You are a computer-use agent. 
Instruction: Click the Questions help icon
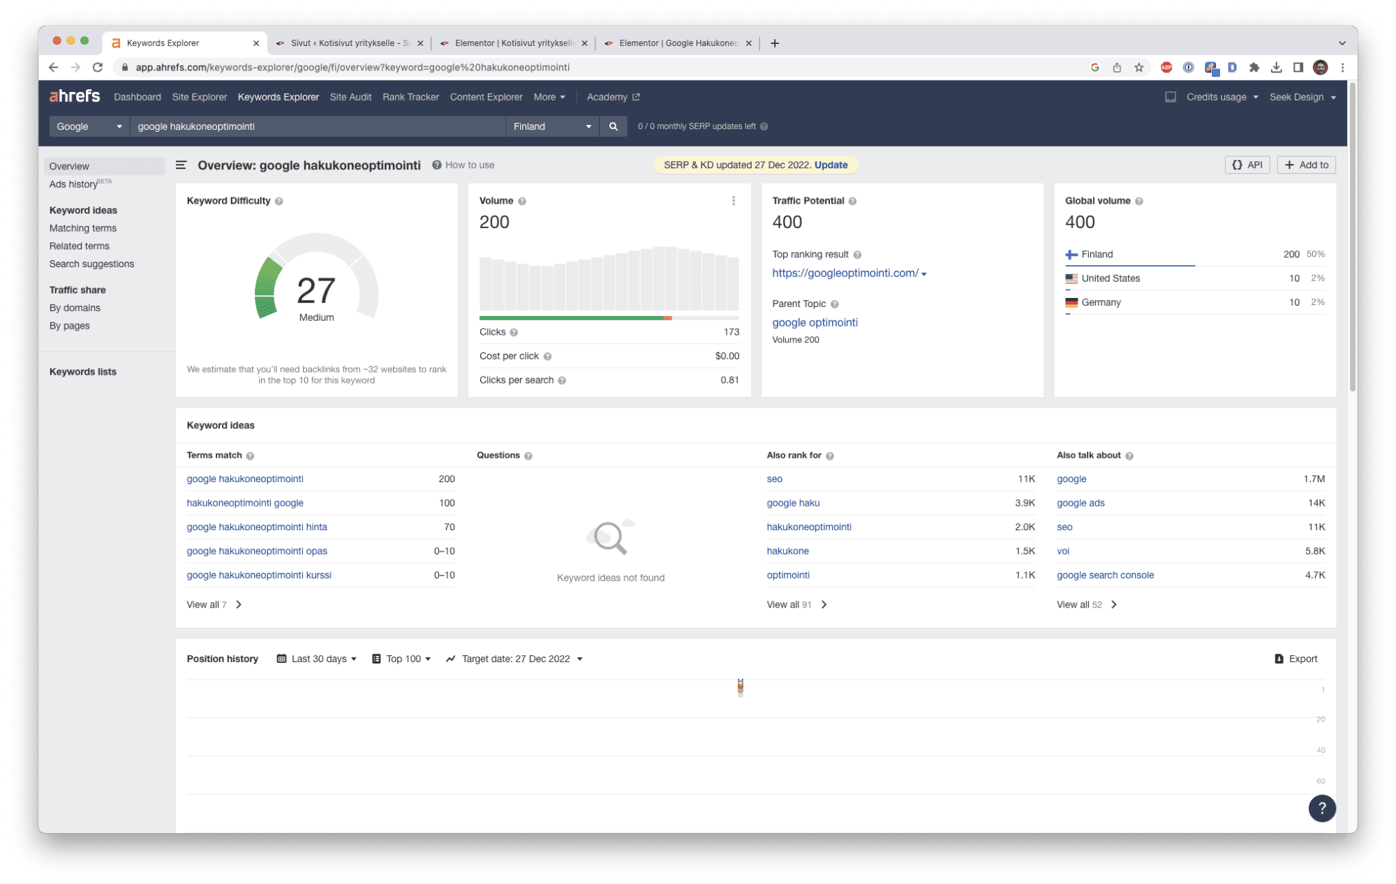point(528,456)
